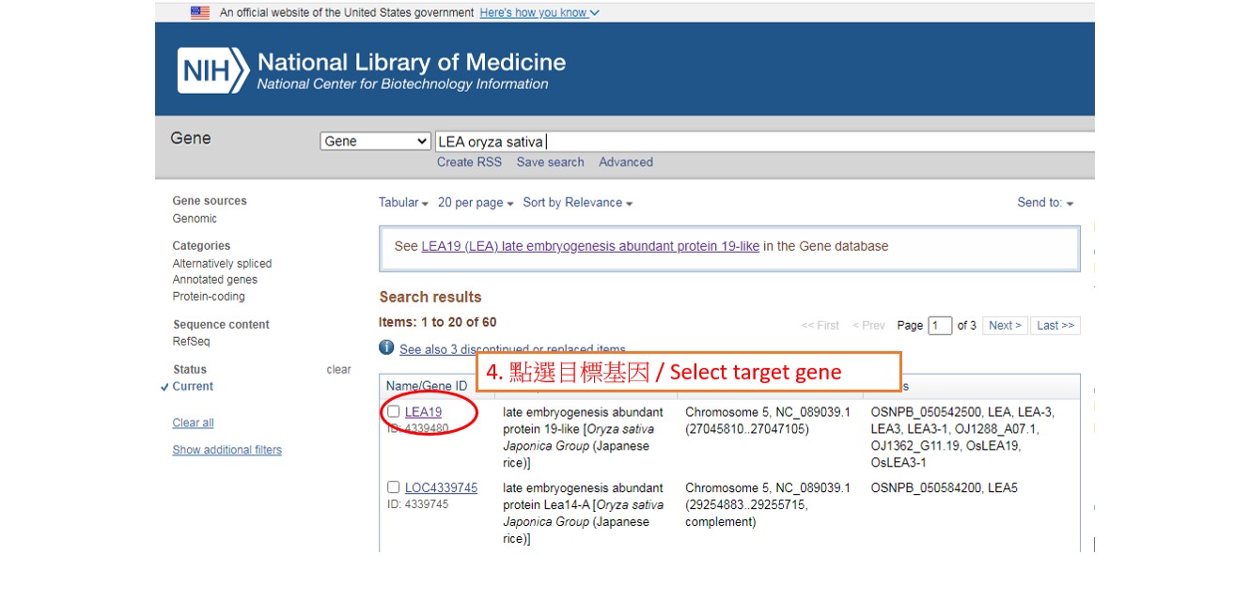Click Show additional filters link
Screen dimensions: 1250x601
(227, 450)
